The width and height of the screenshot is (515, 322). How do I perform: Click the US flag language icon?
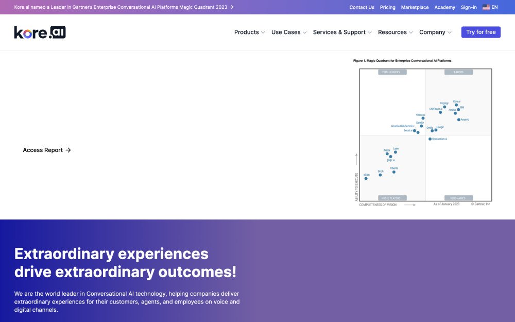pos(486,7)
